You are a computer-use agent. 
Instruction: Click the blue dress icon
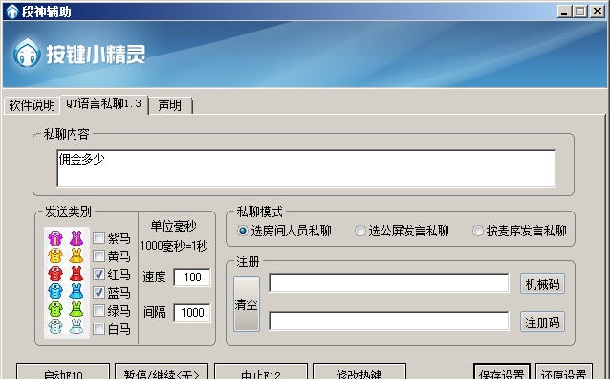[x=76, y=291]
